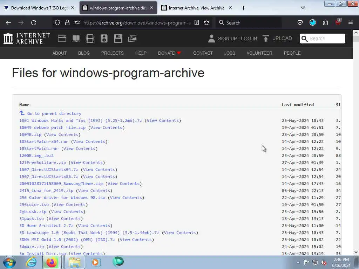The image size is (359, 269).
Task: Switch to Download Windows 7 ISO tab
Action: click(40, 8)
